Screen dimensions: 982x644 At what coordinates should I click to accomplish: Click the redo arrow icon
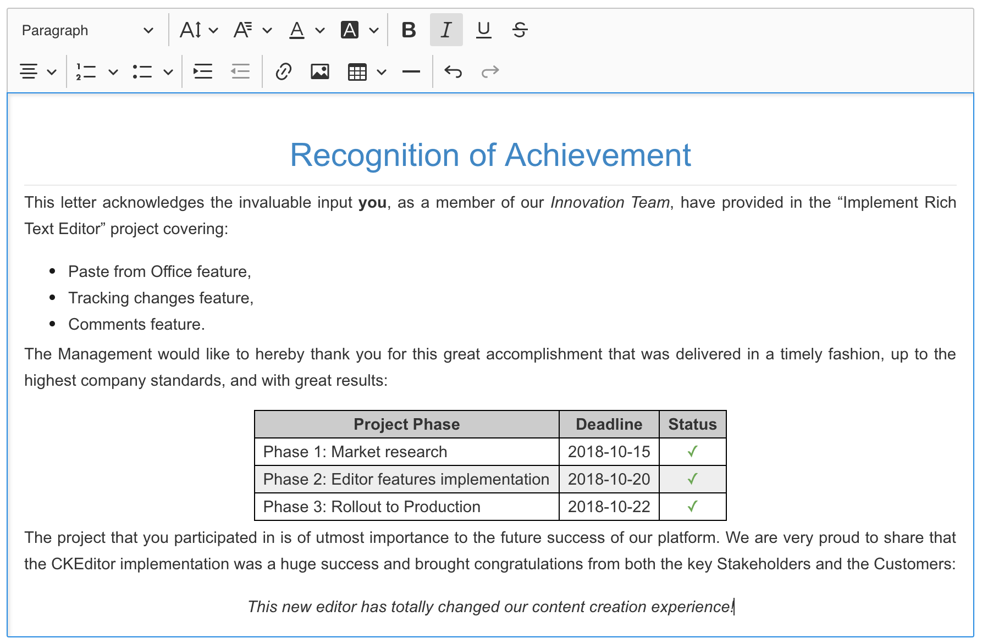pos(490,71)
